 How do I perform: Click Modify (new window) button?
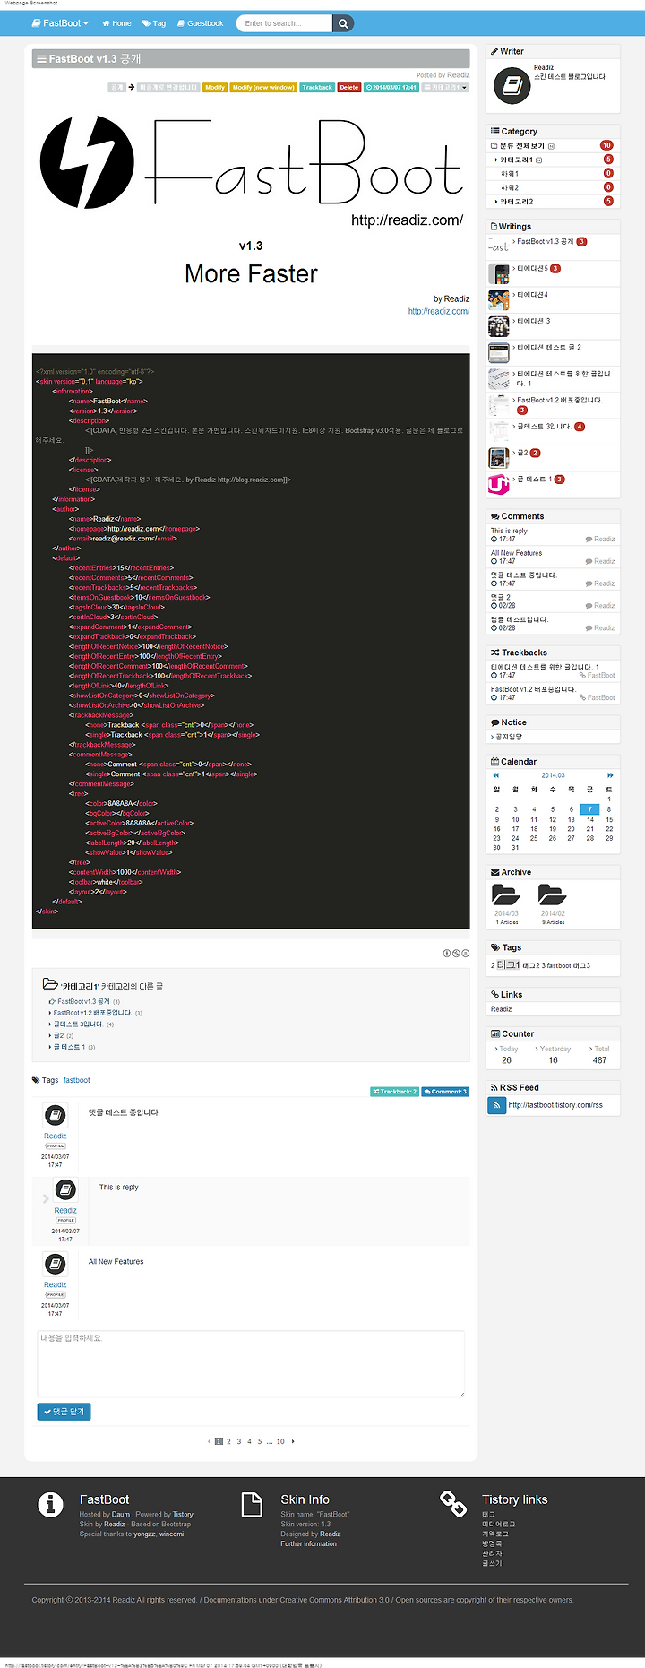tap(263, 88)
